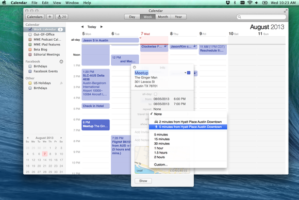Toggle MWE Podcast Cal checkbox
This screenshot has height=200, width=299.
tap(30, 40)
